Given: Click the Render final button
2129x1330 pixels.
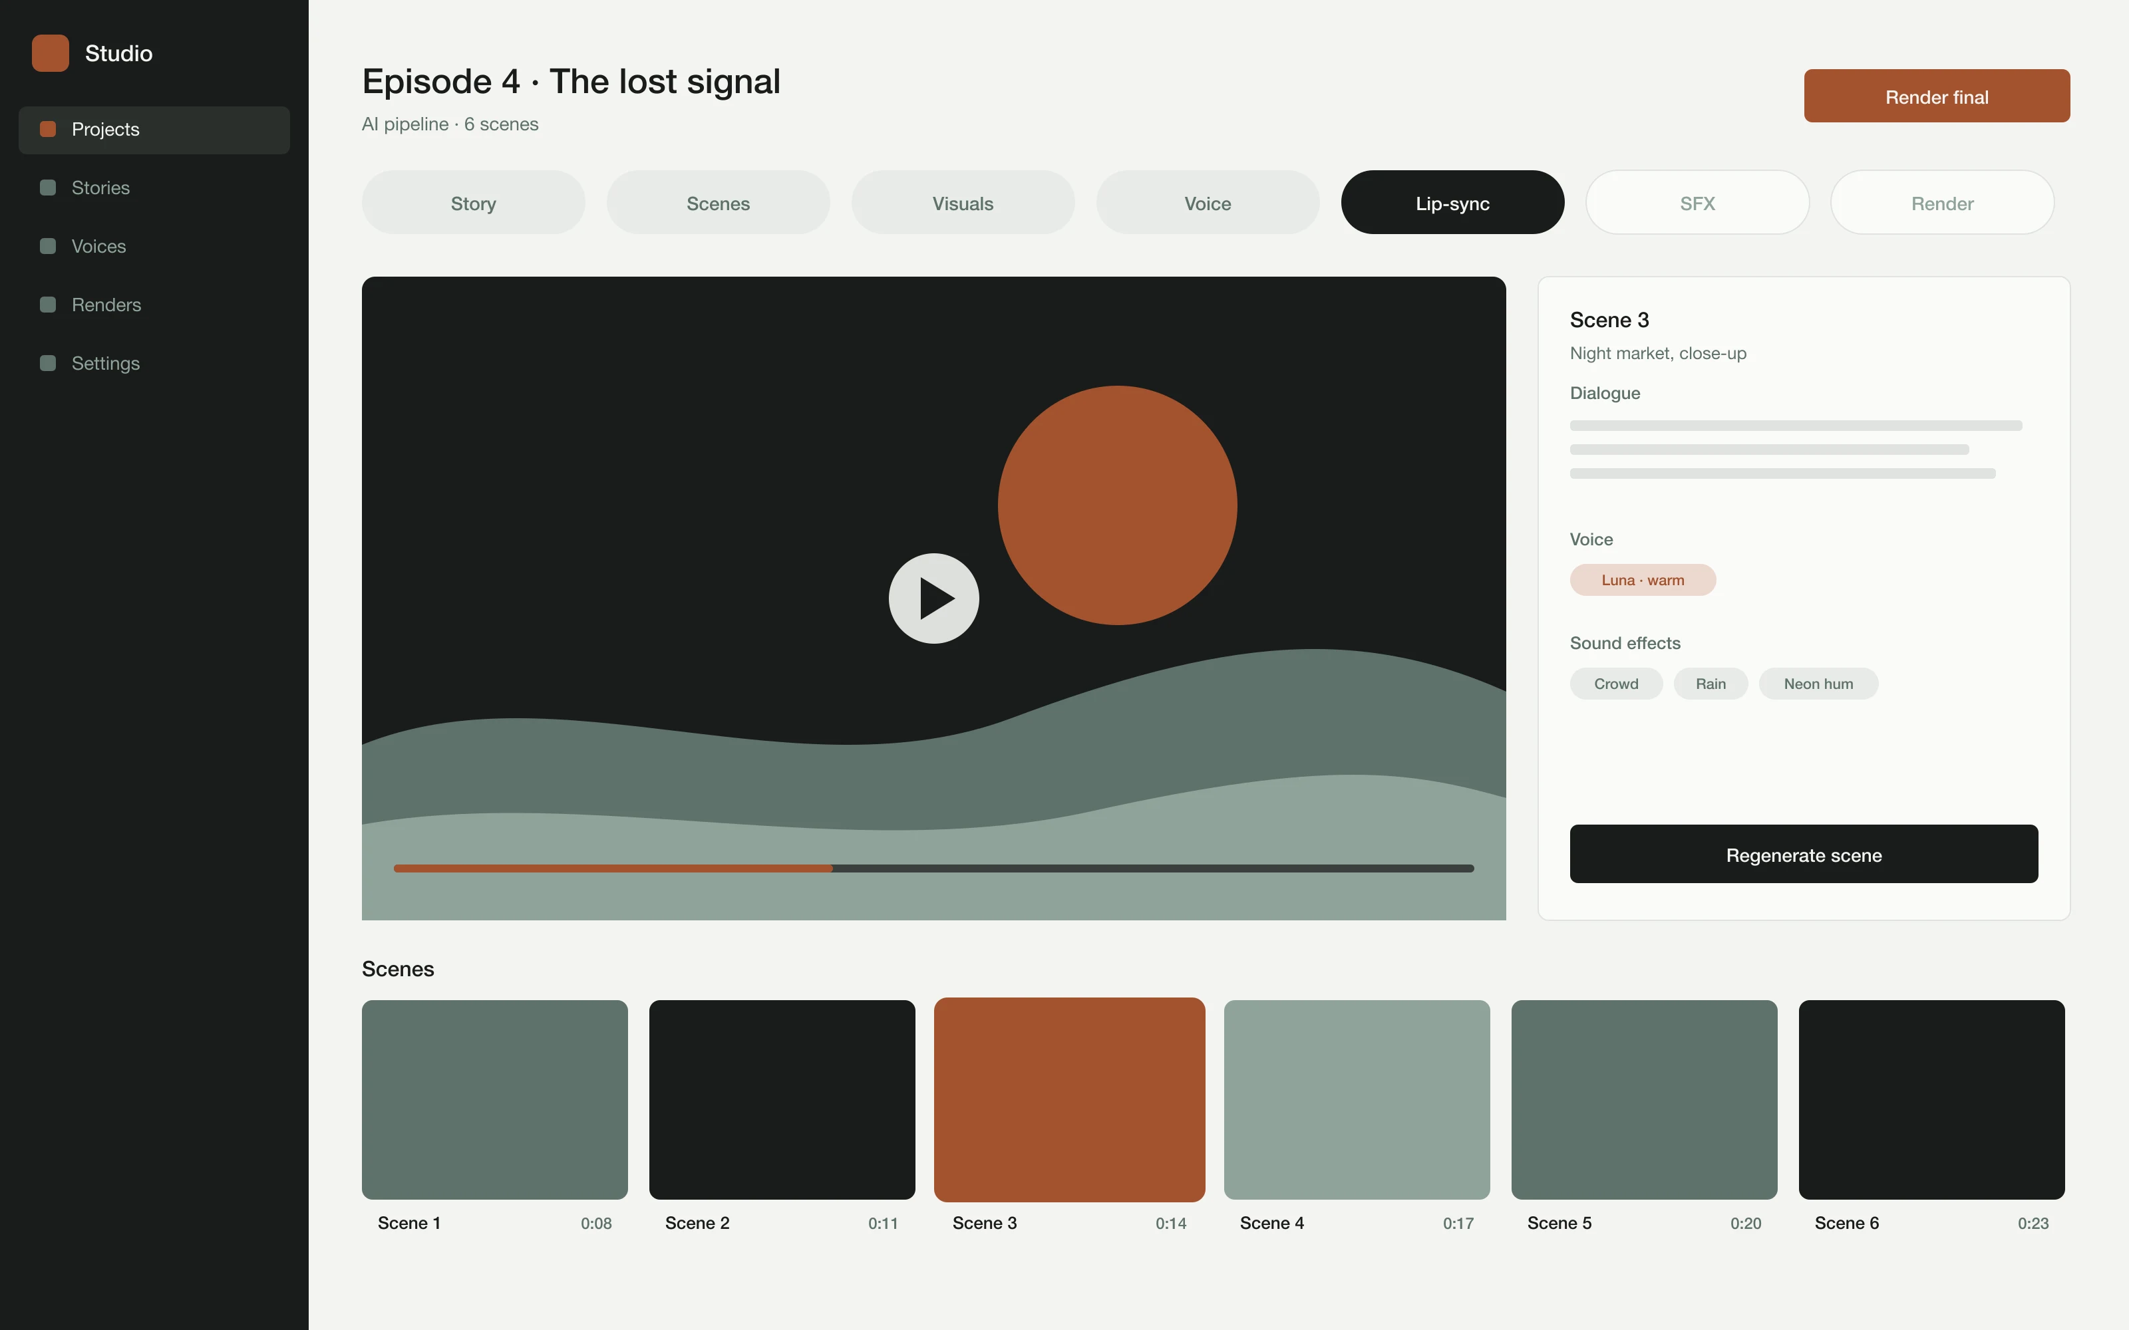Looking at the screenshot, I should point(1936,96).
